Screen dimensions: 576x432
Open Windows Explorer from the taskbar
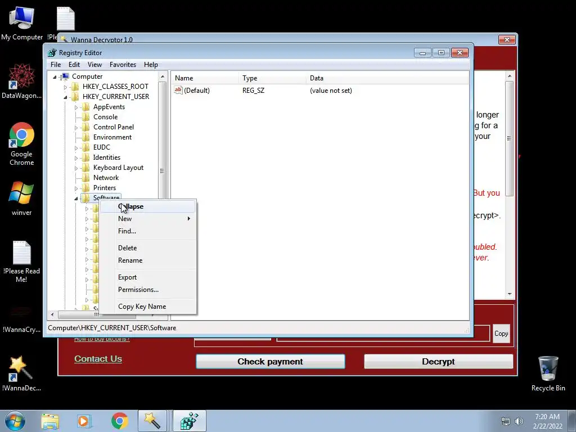pyautogui.click(x=50, y=421)
